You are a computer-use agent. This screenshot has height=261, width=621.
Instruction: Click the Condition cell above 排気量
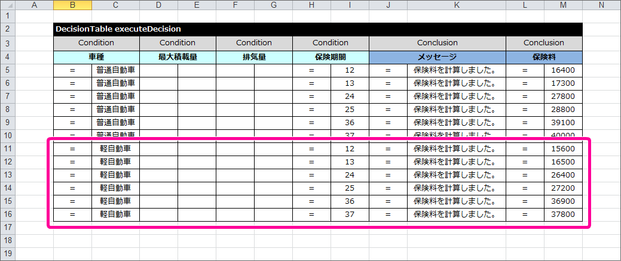254,43
